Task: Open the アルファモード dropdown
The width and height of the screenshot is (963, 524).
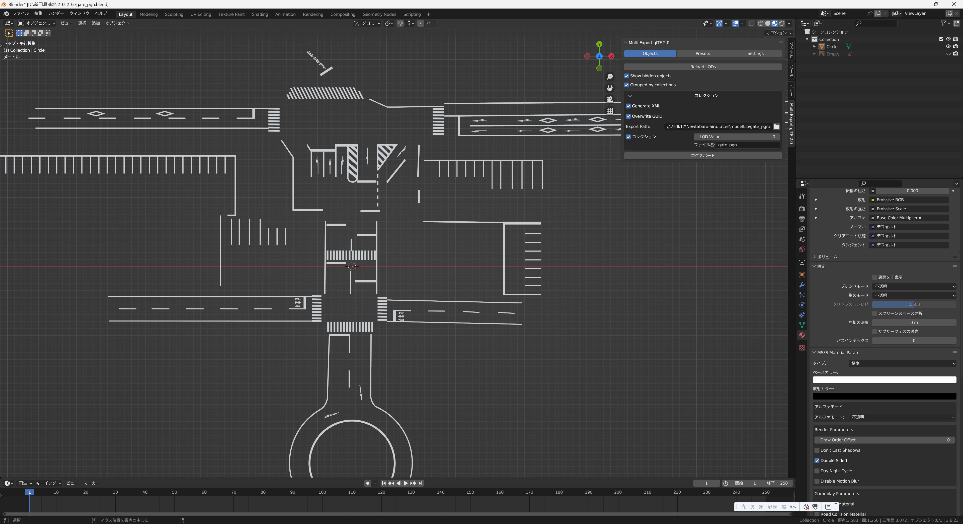Action: click(x=903, y=417)
